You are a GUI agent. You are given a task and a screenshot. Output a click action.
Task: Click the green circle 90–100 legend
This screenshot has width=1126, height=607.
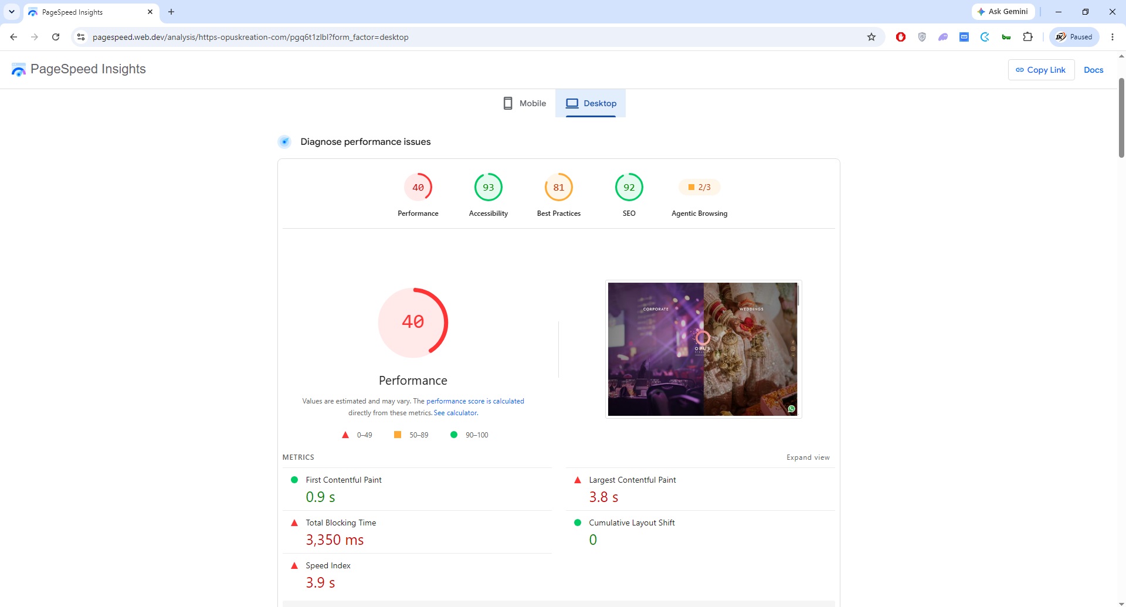469,435
